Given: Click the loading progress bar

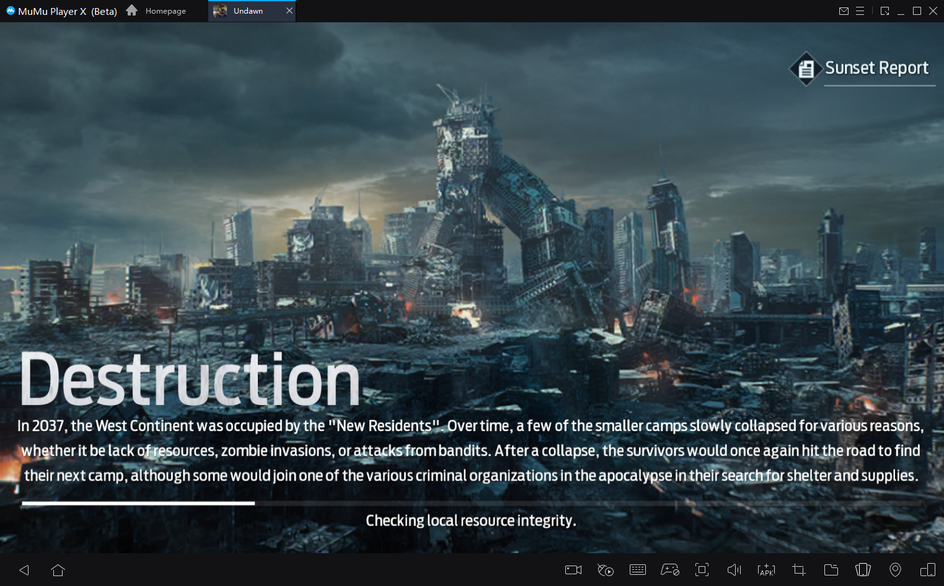Looking at the screenshot, I should point(471,503).
